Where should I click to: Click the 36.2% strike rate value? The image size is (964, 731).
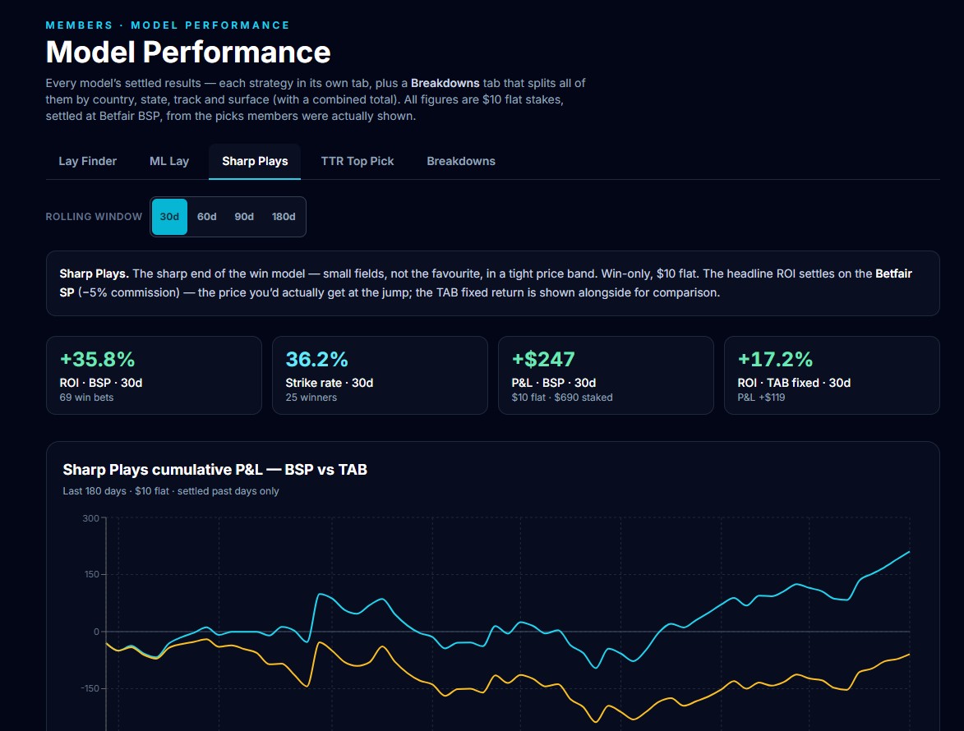316,360
